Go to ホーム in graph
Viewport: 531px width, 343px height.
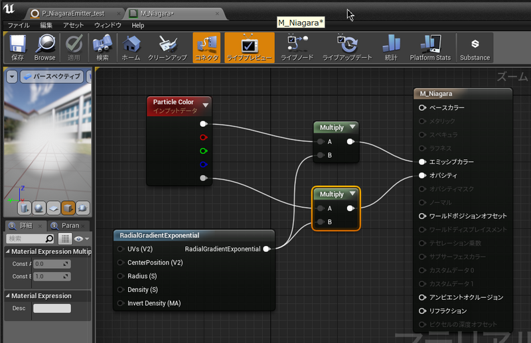[131, 48]
